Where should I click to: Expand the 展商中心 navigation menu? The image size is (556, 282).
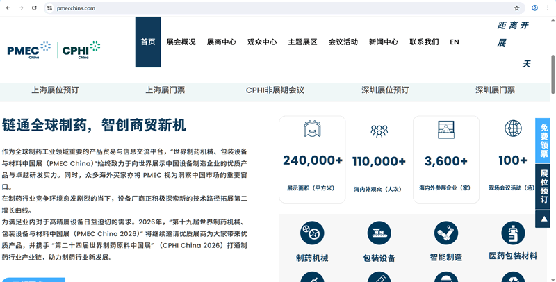point(221,42)
